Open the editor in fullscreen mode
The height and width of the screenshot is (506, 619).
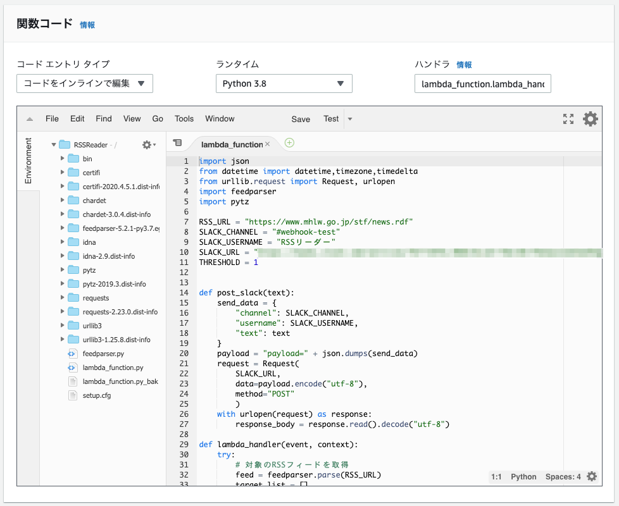(x=568, y=118)
